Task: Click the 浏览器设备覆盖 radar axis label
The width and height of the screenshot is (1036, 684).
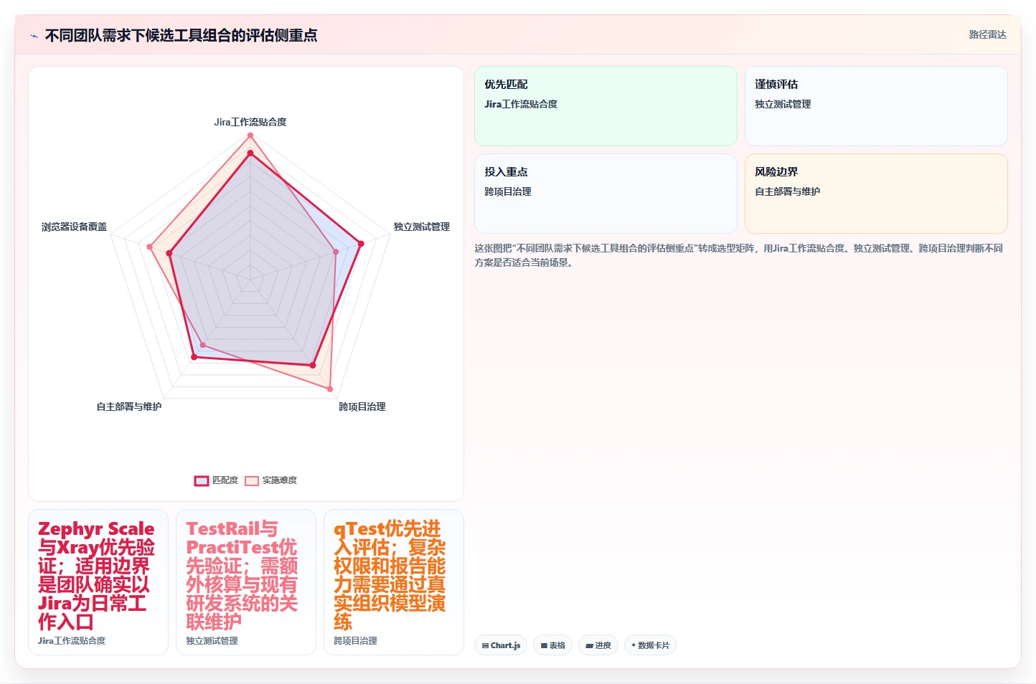Action: 74,227
